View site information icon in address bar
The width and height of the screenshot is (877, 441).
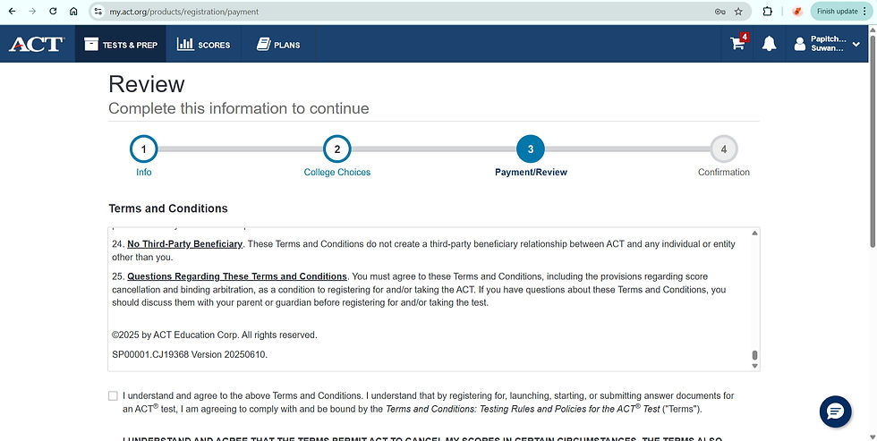(x=98, y=11)
